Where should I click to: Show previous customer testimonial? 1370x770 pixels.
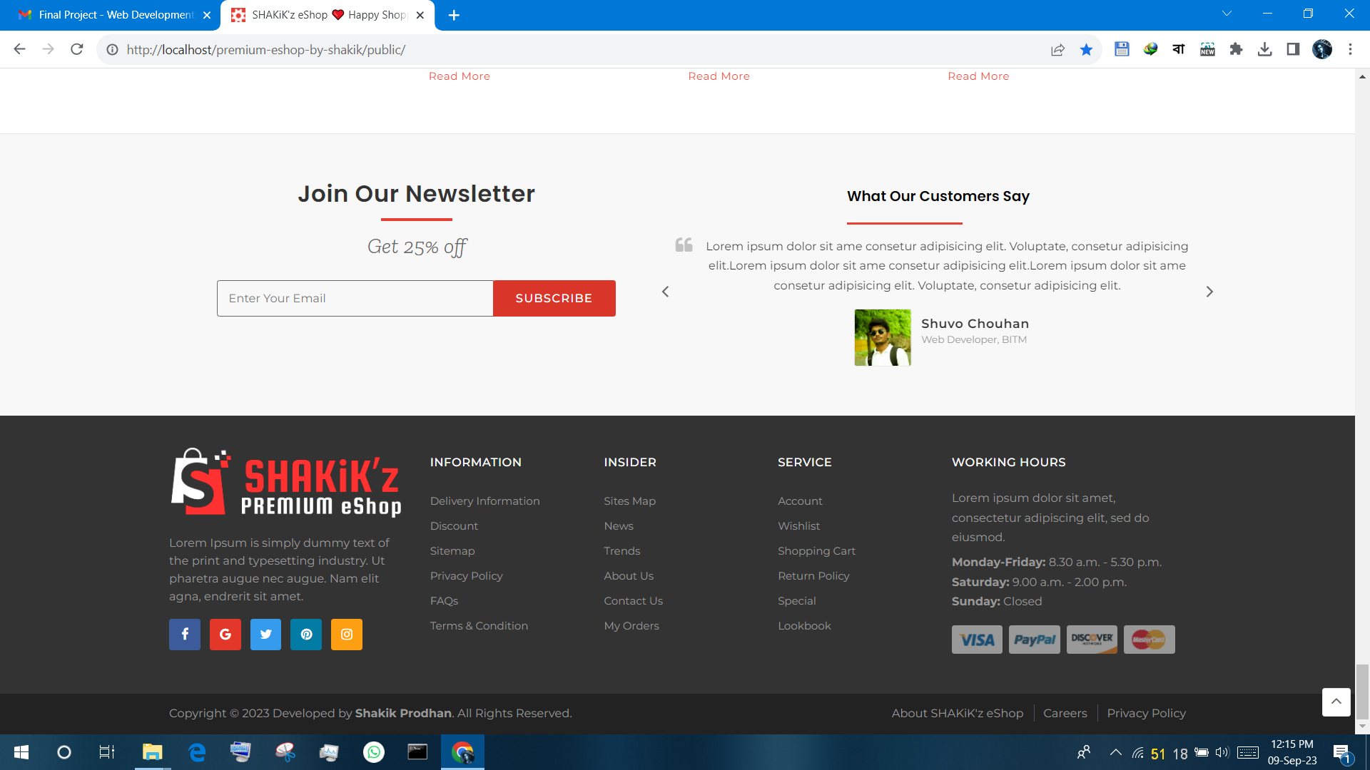pos(665,292)
